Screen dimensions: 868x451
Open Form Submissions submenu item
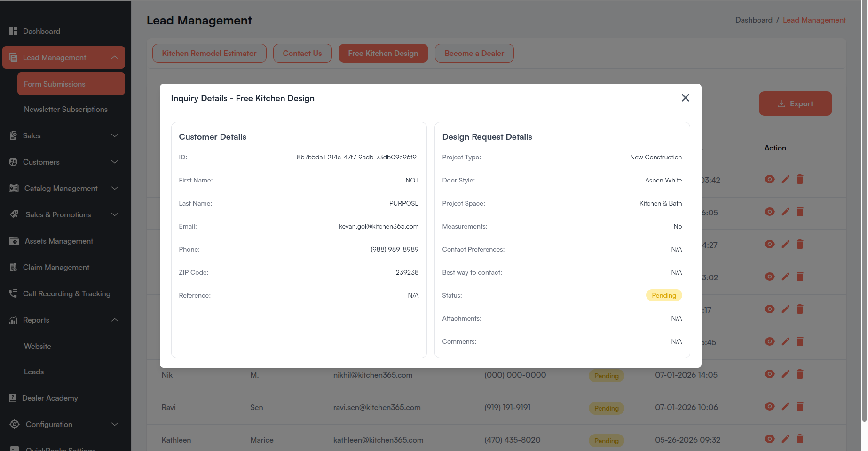point(71,84)
